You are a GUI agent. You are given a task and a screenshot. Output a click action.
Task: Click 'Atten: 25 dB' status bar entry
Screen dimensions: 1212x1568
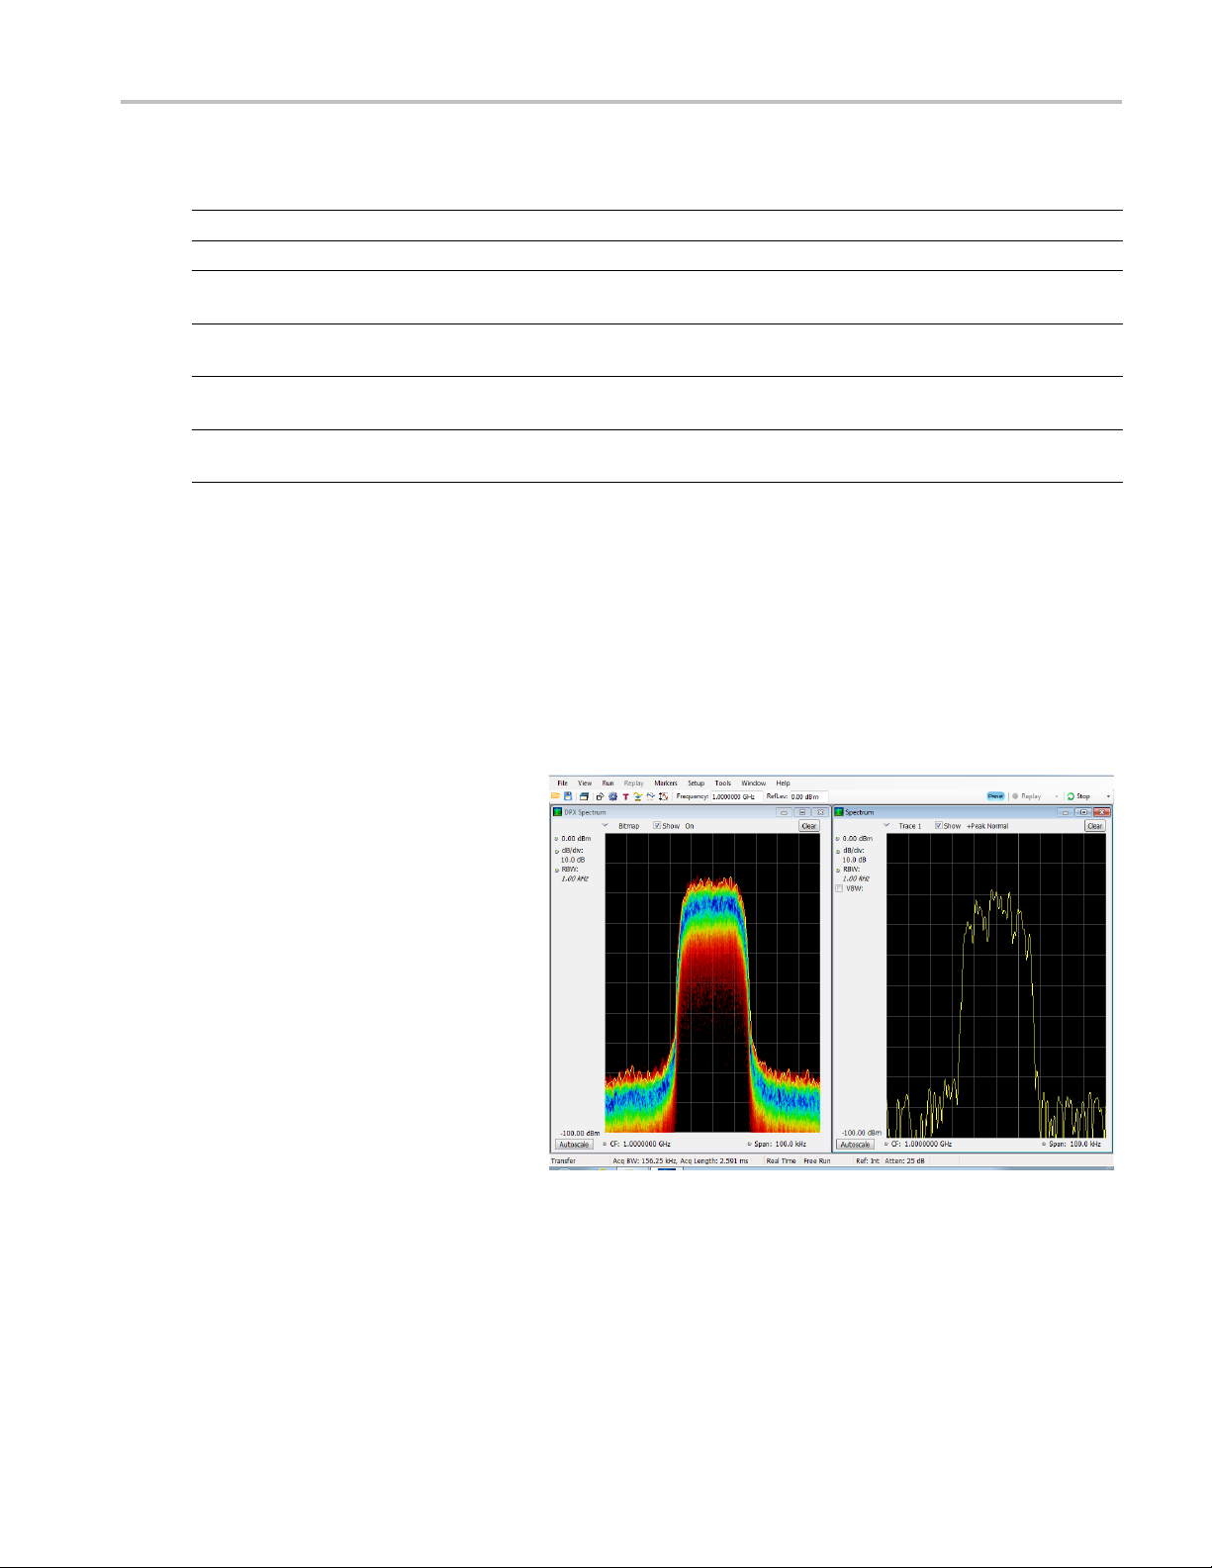tap(904, 1161)
